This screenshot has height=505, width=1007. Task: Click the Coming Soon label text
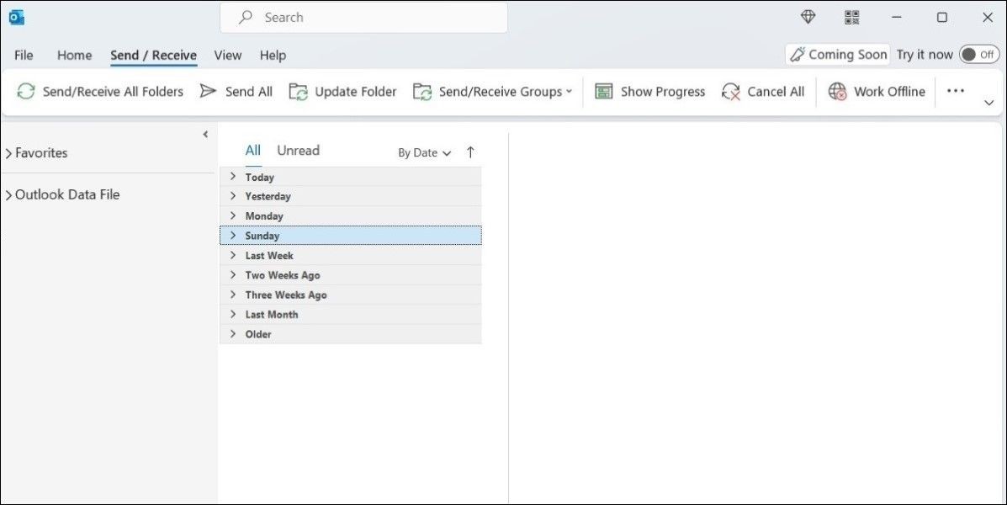pyautogui.click(x=848, y=55)
